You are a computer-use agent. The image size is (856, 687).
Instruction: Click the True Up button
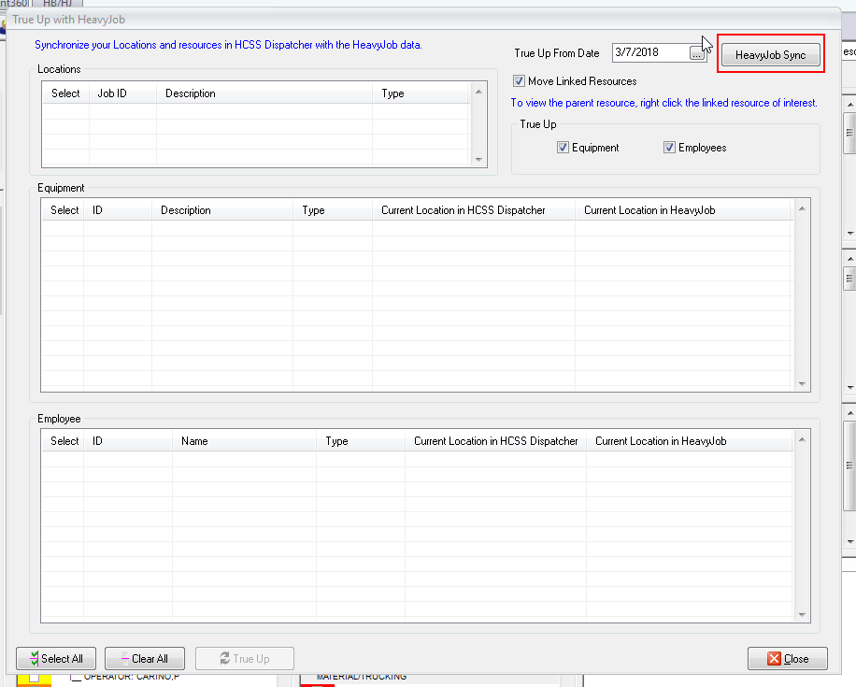(x=244, y=658)
